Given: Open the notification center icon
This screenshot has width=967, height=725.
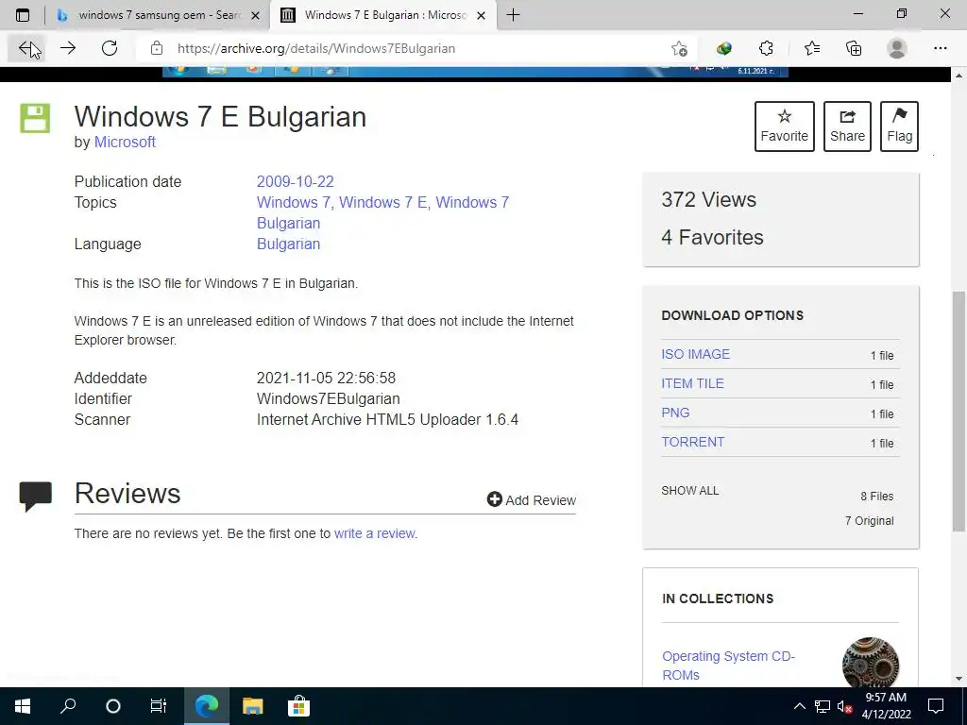Looking at the screenshot, I should click(936, 706).
